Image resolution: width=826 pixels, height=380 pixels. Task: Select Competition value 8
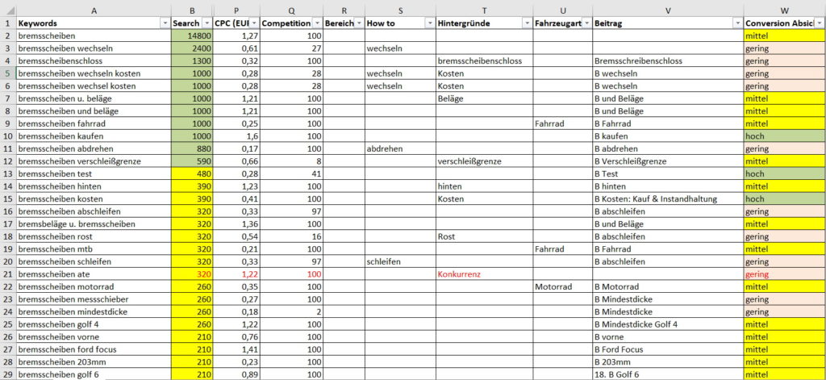click(291, 161)
